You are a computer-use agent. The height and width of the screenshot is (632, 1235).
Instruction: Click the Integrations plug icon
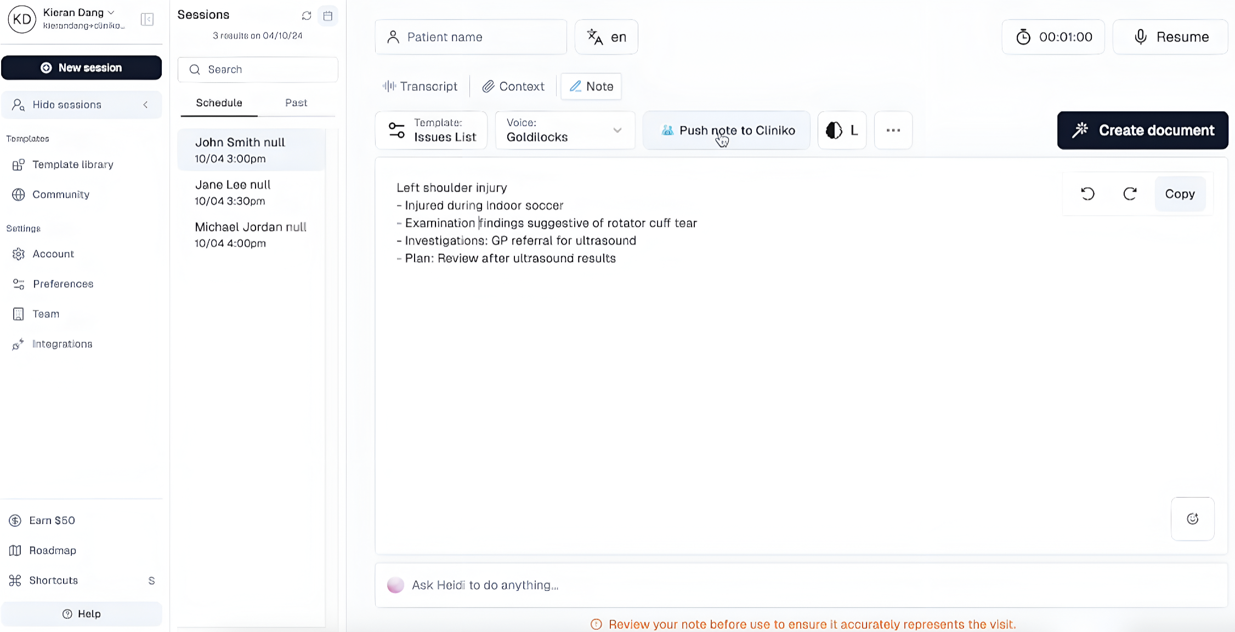pyautogui.click(x=18, y=344)
